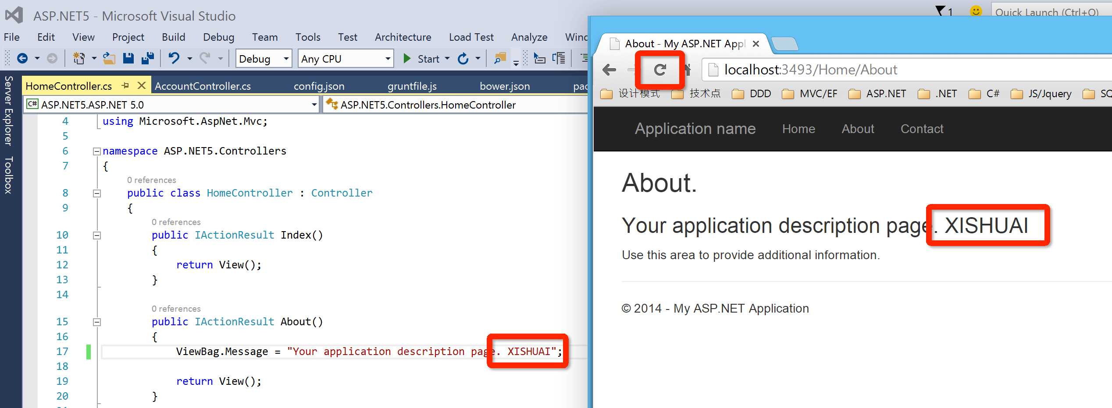Viewport: 1112px width, 408px height.
Task: Click the Find in Files icon
Action: tap(500, 58)
